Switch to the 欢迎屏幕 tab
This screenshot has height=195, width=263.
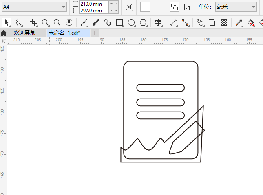click(24, 33)
